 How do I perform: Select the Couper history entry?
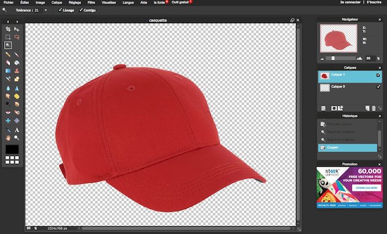pos(348,148)
